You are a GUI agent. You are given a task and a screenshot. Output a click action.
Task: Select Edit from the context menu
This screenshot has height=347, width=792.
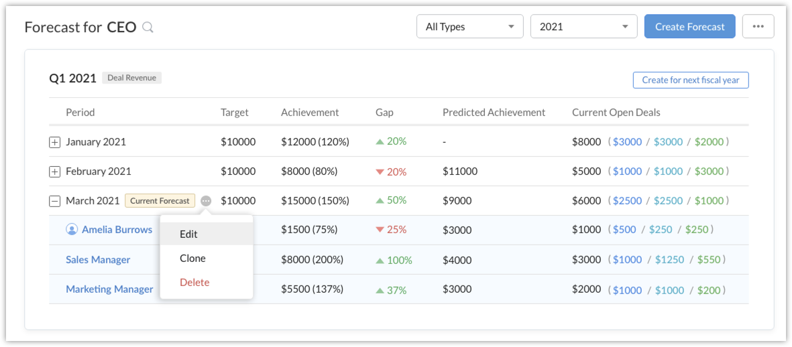click(188, 234)
